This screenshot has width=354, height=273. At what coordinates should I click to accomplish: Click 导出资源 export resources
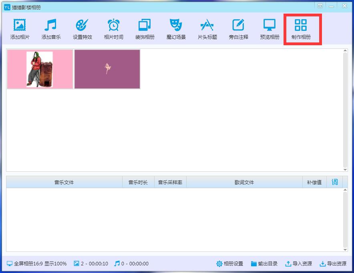333,264
